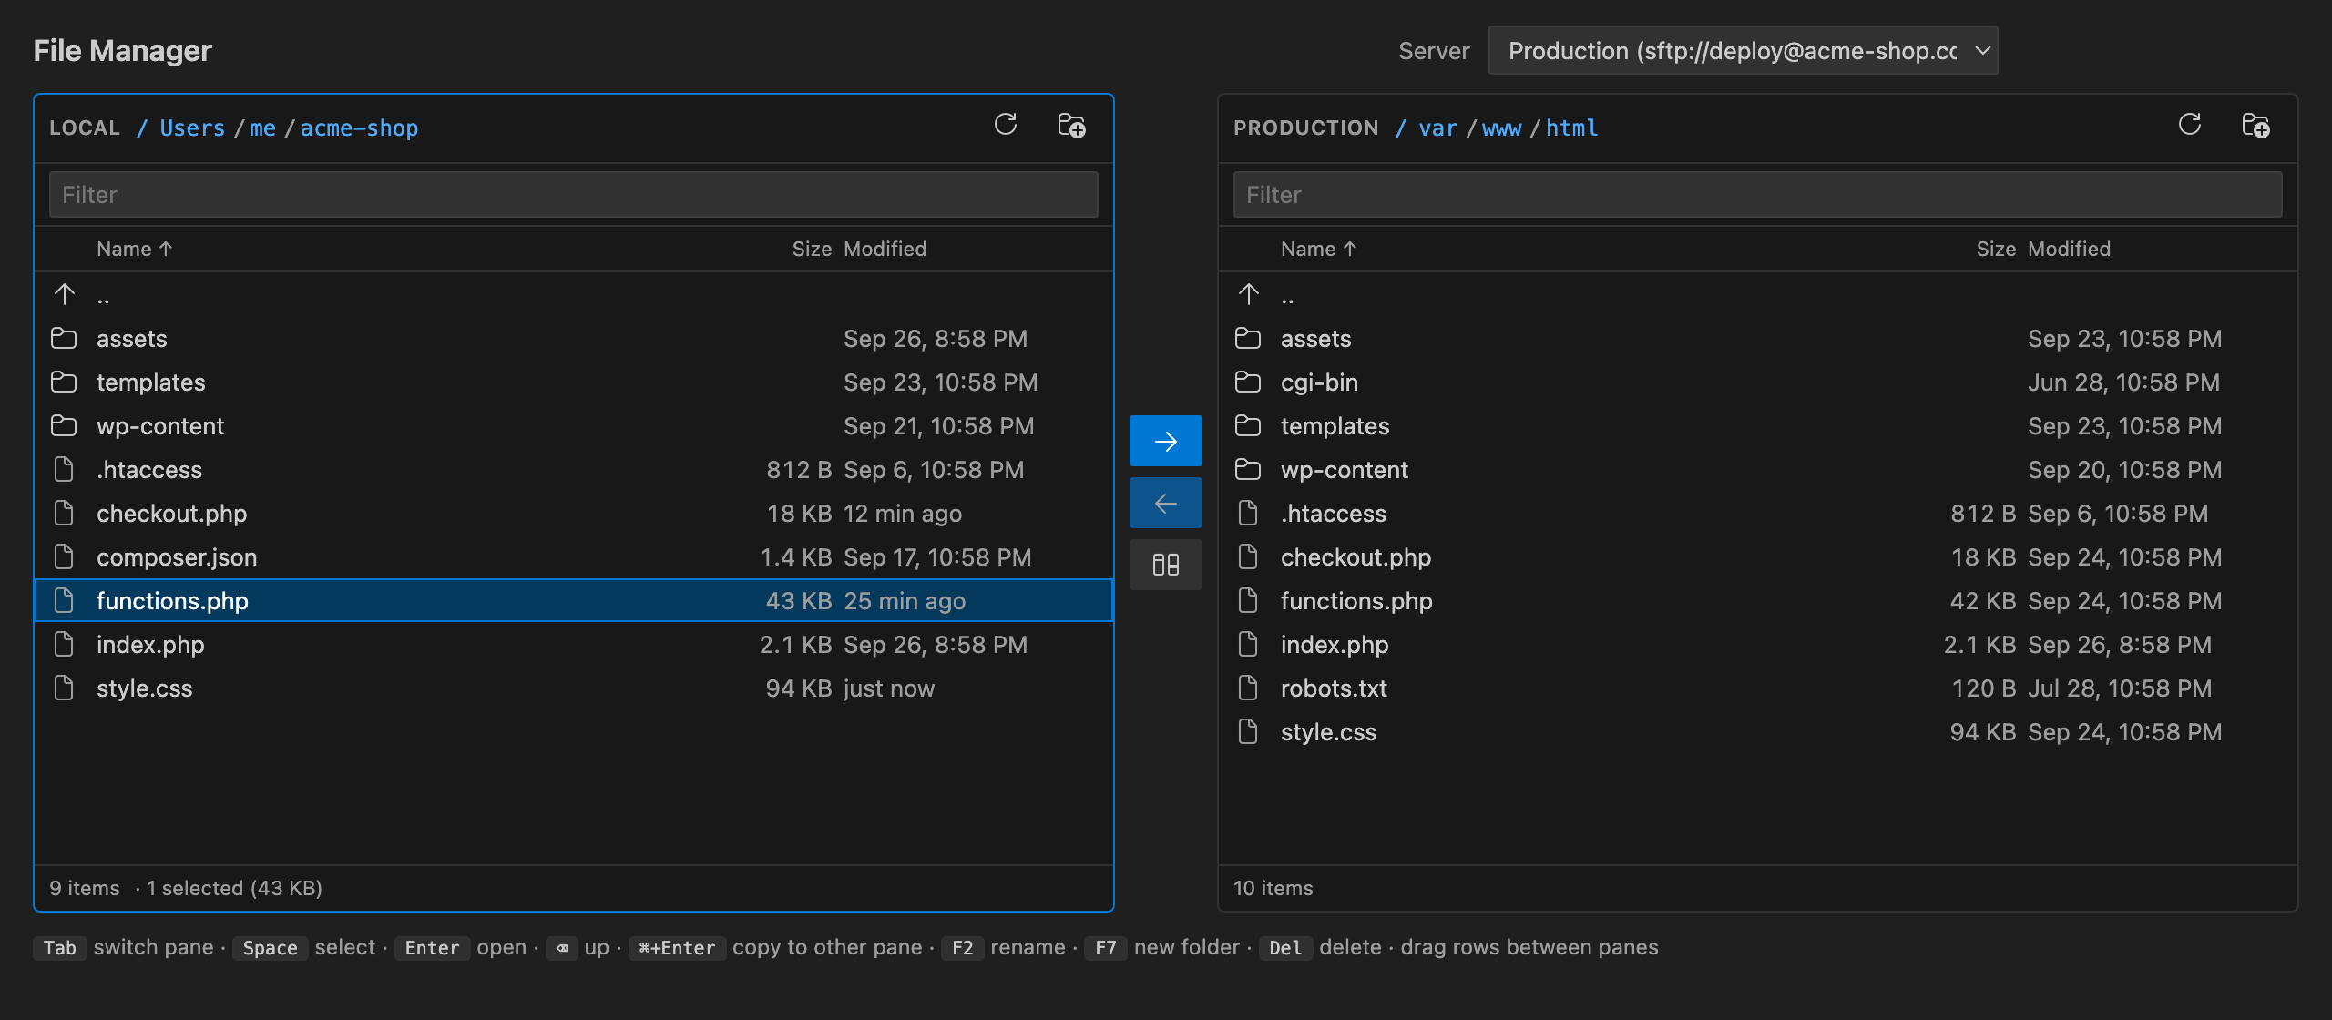
Task: Navigate to Users in Local breadcrumb
Action: pos(192,128)
